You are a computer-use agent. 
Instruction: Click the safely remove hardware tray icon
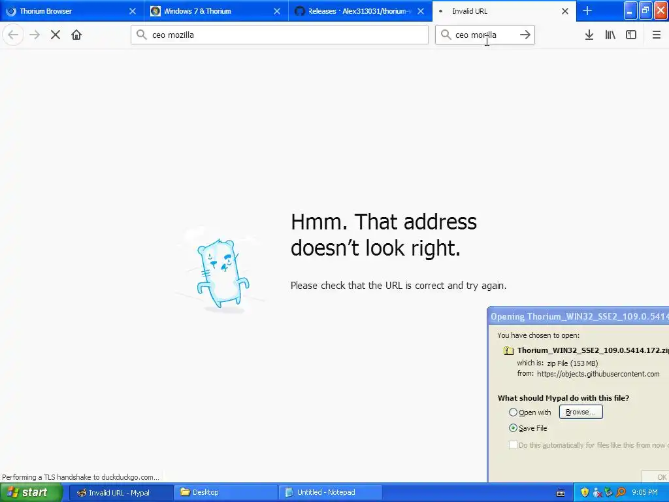[609, 493]
